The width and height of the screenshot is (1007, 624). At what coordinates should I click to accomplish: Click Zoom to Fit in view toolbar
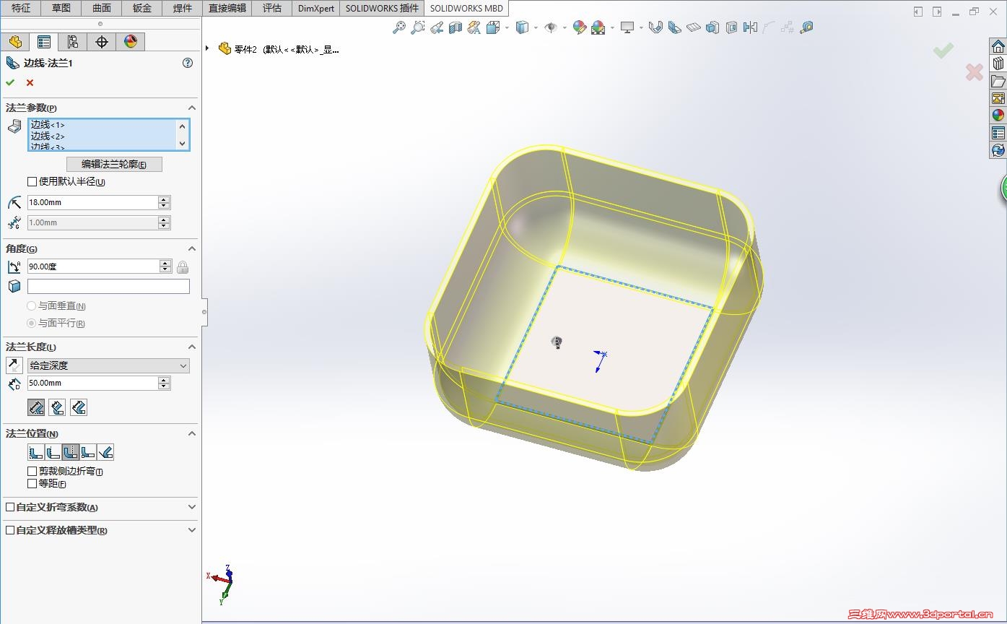399,27
